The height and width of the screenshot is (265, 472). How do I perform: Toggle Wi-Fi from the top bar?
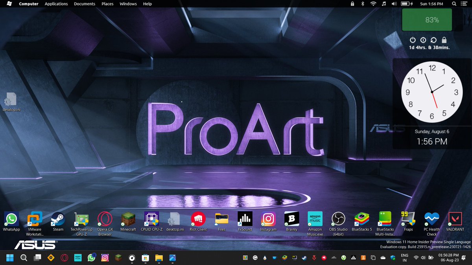click(372, 4)
